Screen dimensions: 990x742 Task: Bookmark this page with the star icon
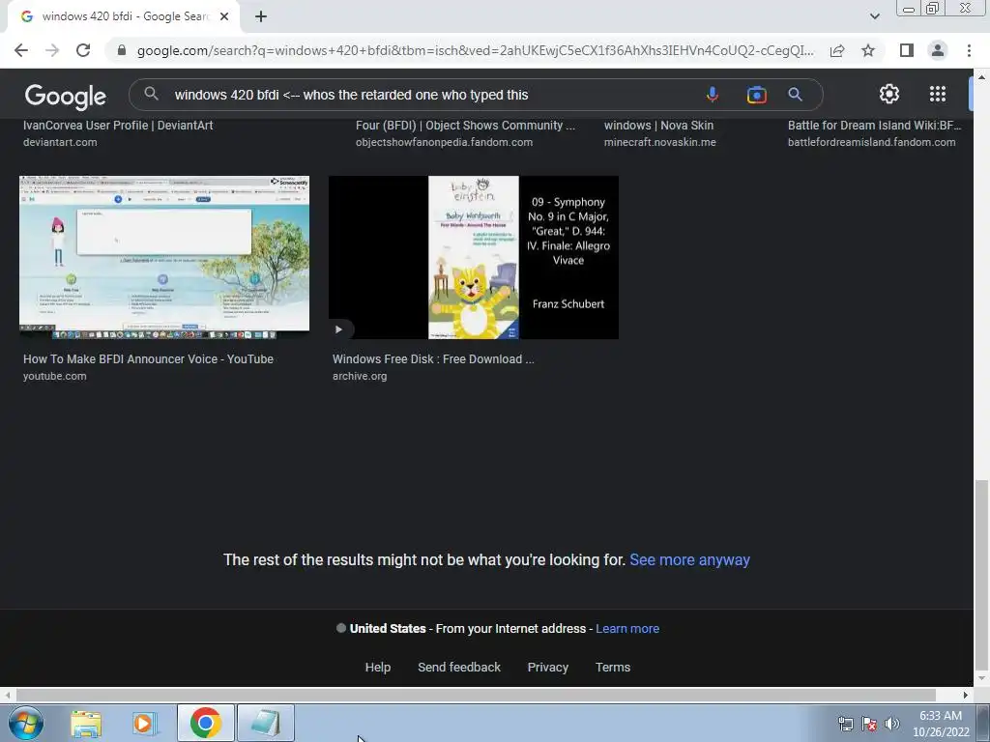pyautogui.click(x=868, y=50)
